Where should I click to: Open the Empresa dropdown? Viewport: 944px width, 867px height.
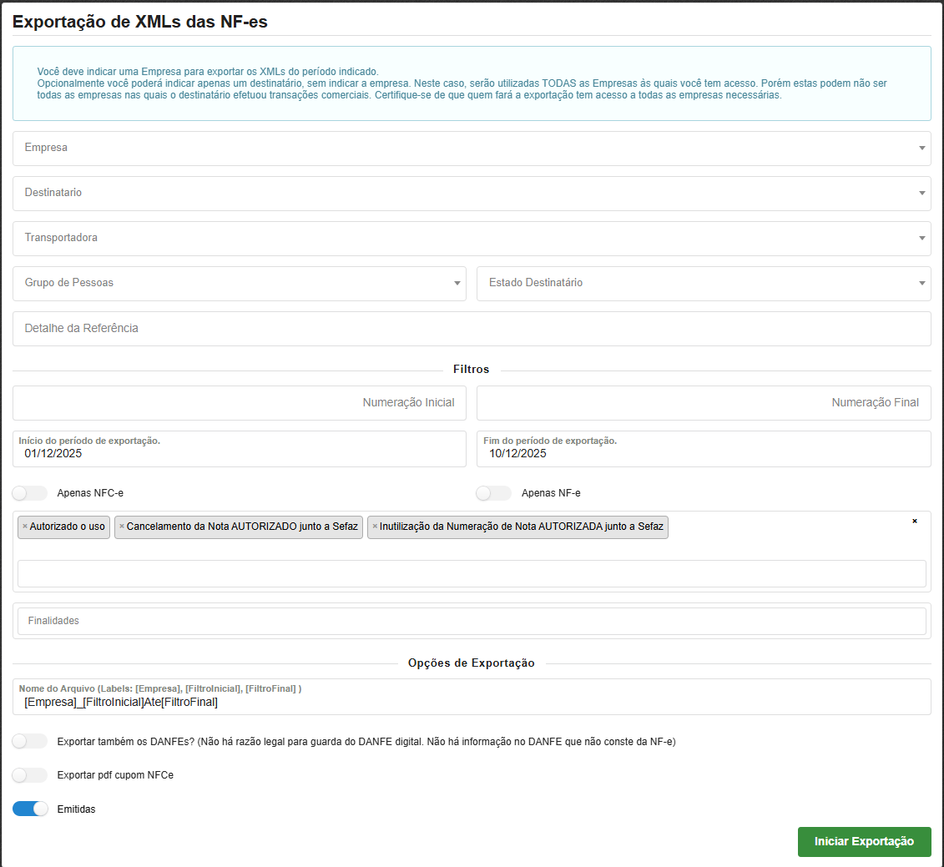472,149
